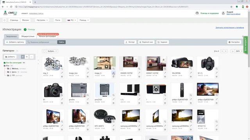Zoom preview the img_2 pots image
The image size is (250, 140).
click(x=62, y=69)
